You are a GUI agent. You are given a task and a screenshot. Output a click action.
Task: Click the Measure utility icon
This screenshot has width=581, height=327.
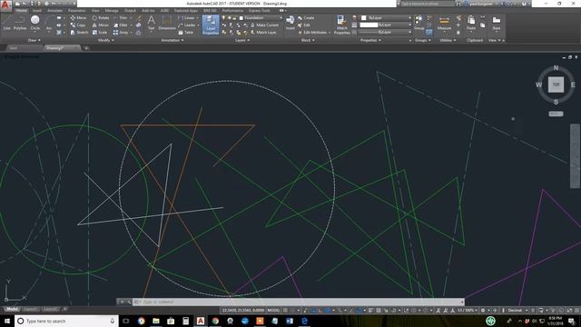(x=444, y=23)
